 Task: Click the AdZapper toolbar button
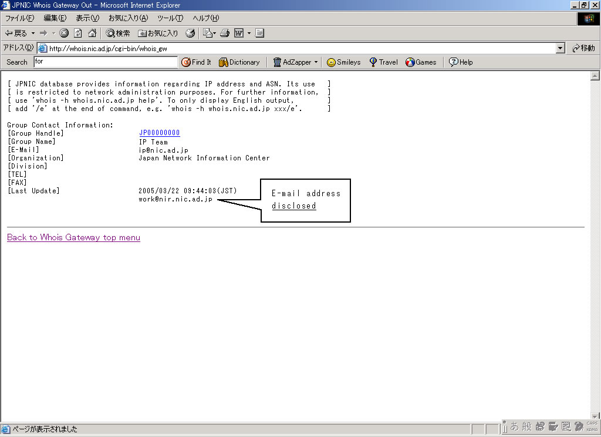pos(292,62)
